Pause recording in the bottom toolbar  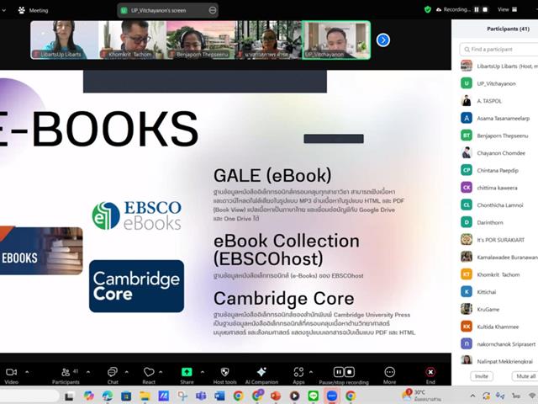pyautogui.click(x=338, y=372)
